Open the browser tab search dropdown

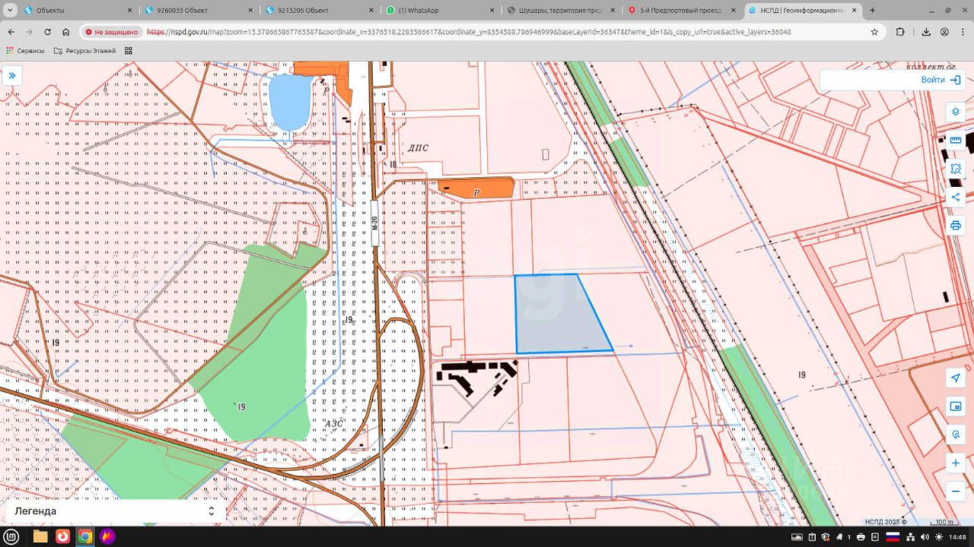tap(11, 11)
